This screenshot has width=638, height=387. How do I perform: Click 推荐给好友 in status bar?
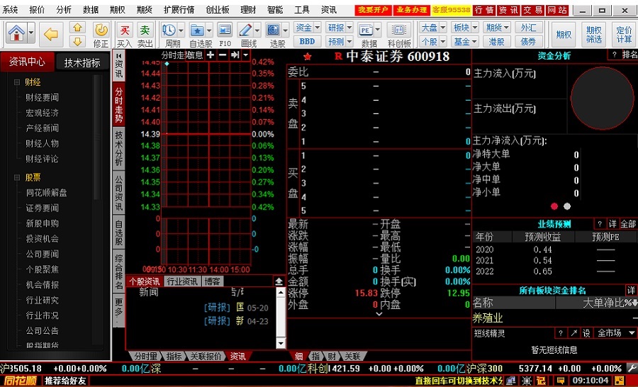click(x=65, y=381)
